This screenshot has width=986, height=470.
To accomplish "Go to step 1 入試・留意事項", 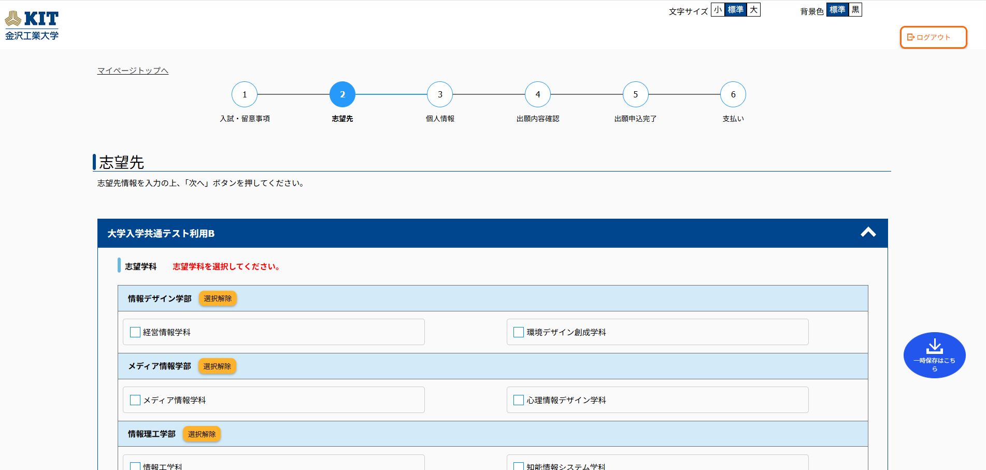I will 245,94.
